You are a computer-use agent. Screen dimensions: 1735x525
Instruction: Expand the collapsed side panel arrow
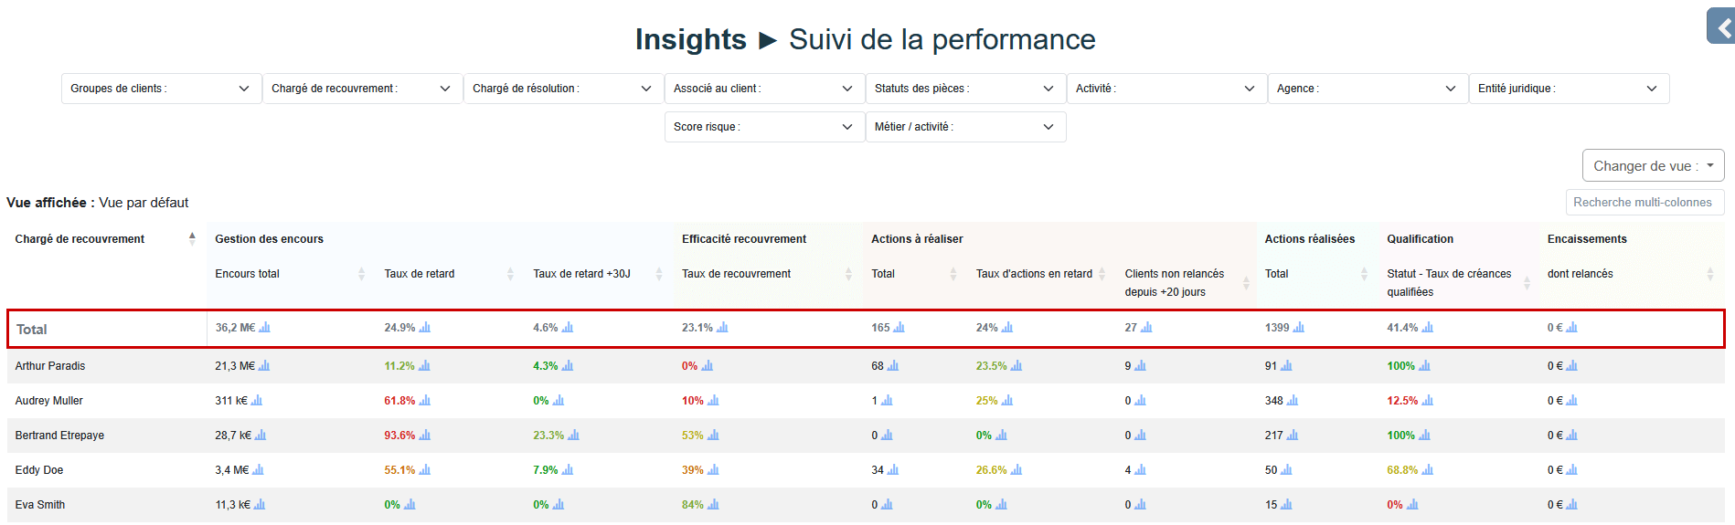pos(1722,27)
